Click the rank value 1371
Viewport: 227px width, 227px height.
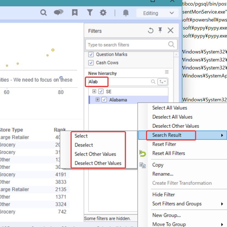[x=61, y=197]
